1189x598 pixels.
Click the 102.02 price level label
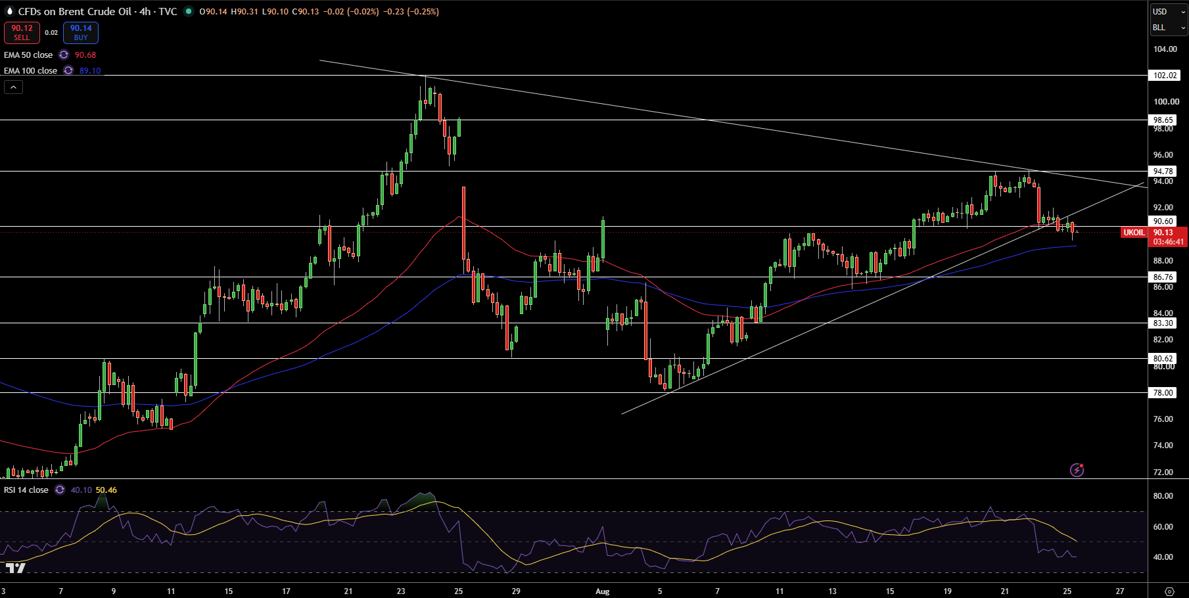point(1165,76)
